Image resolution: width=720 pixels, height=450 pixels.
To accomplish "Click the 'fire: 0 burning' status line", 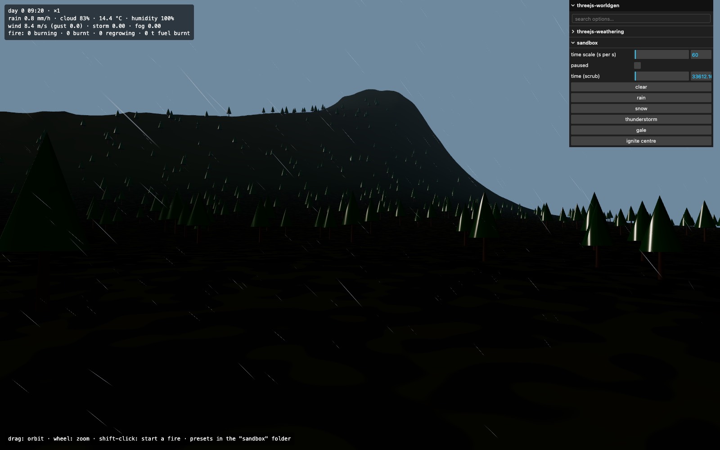I will pos(99,33).
